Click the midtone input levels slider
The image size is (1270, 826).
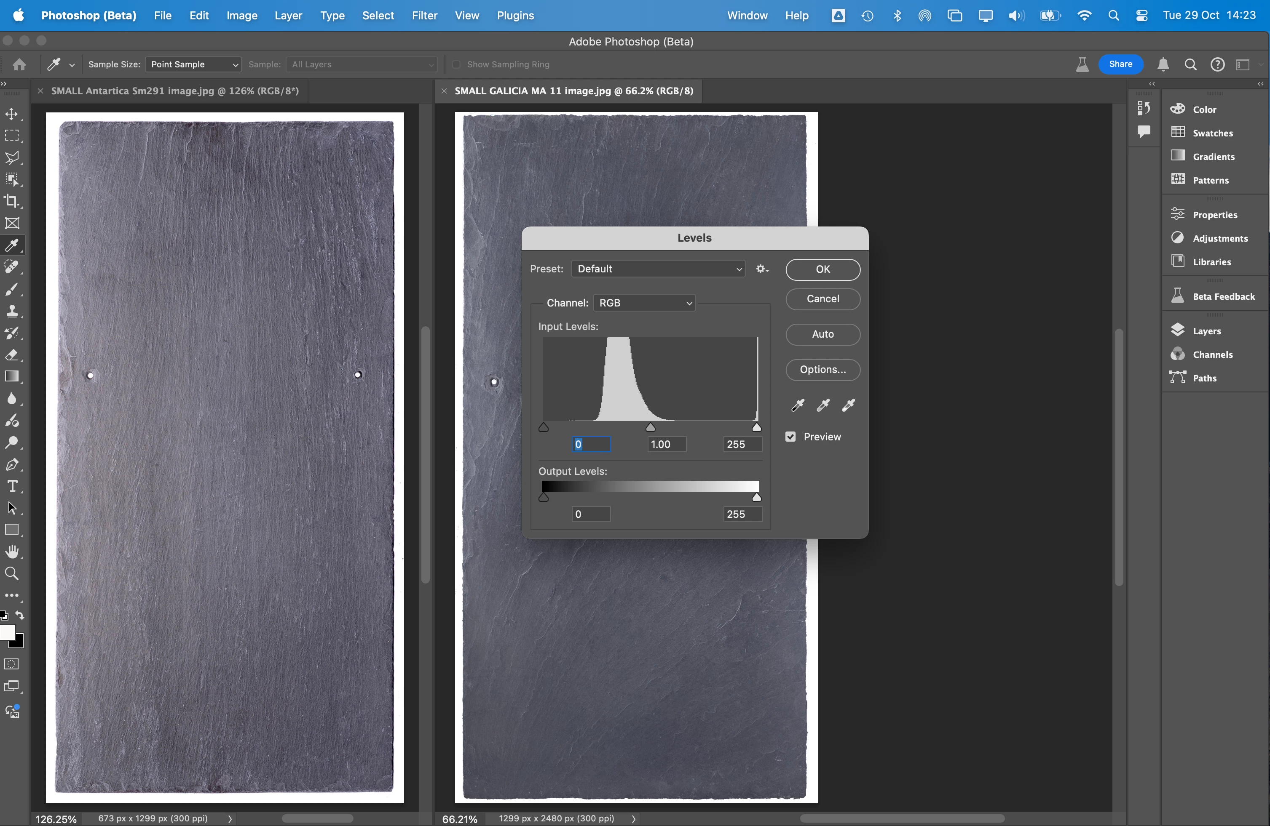[650, 427]
